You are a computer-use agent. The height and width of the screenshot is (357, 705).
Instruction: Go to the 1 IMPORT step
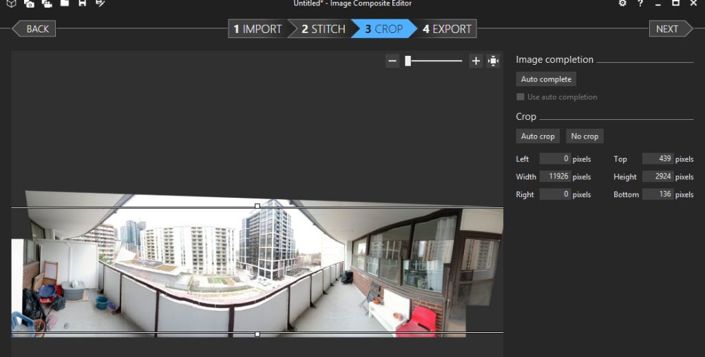click(257, 29)
